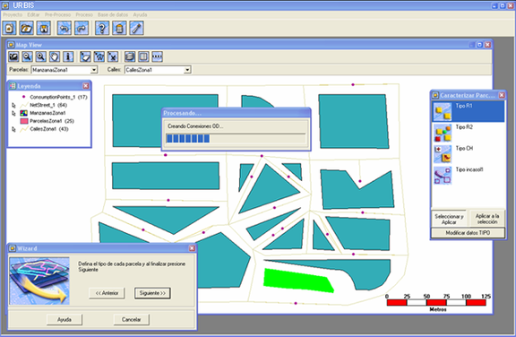Click the ParcelasZona1 pink color swatch

point(24,121)
